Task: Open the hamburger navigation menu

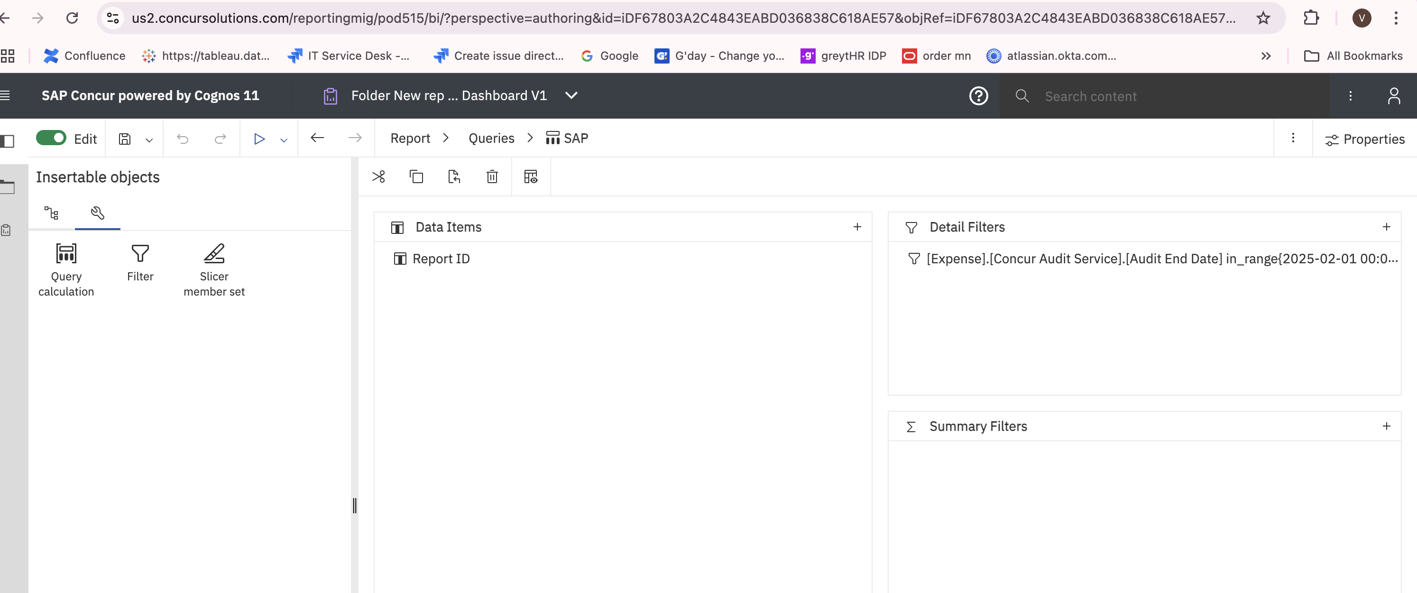Action: pyautogui.click(x=5, y=96)
